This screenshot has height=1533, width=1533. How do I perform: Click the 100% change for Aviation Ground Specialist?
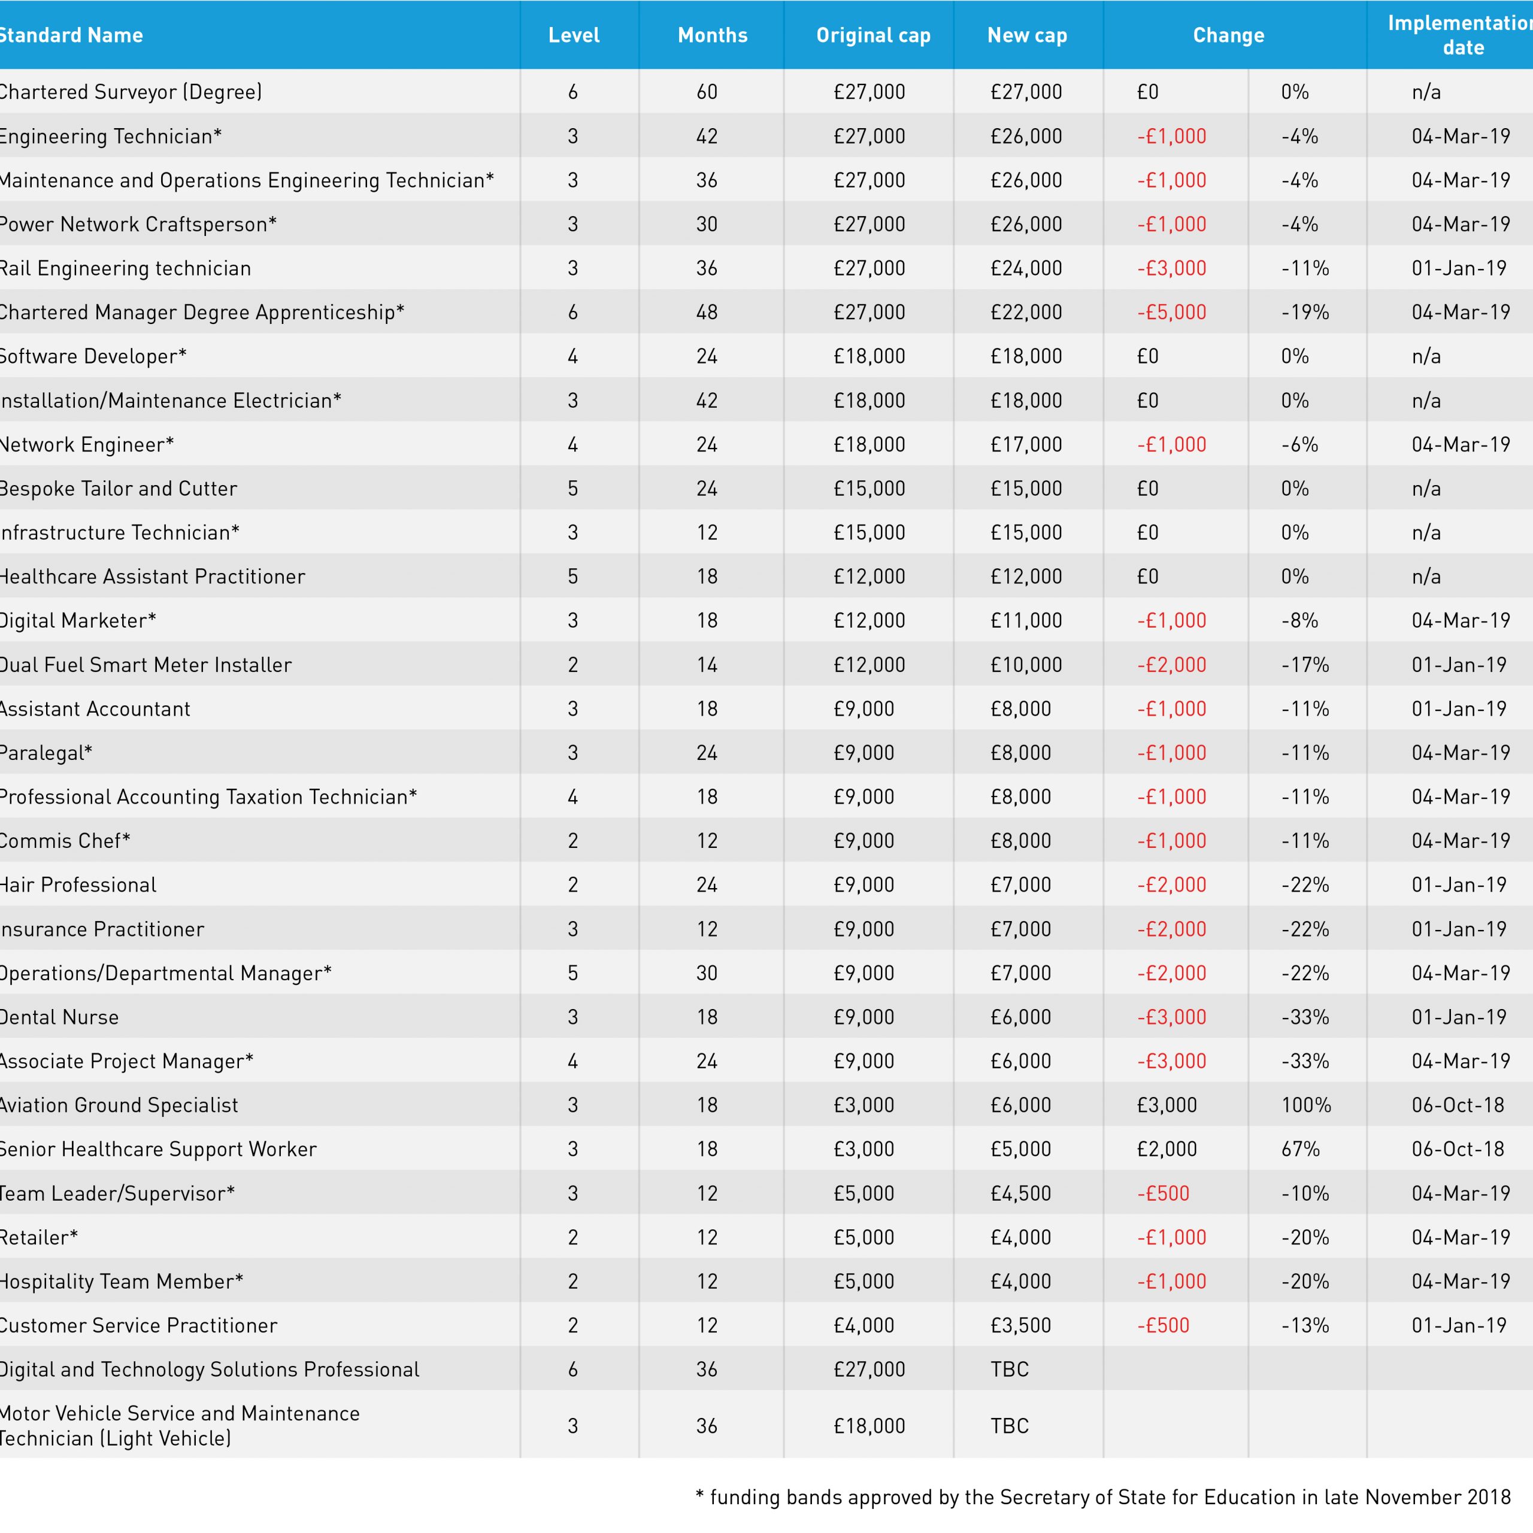(x=1307, y=1105)
